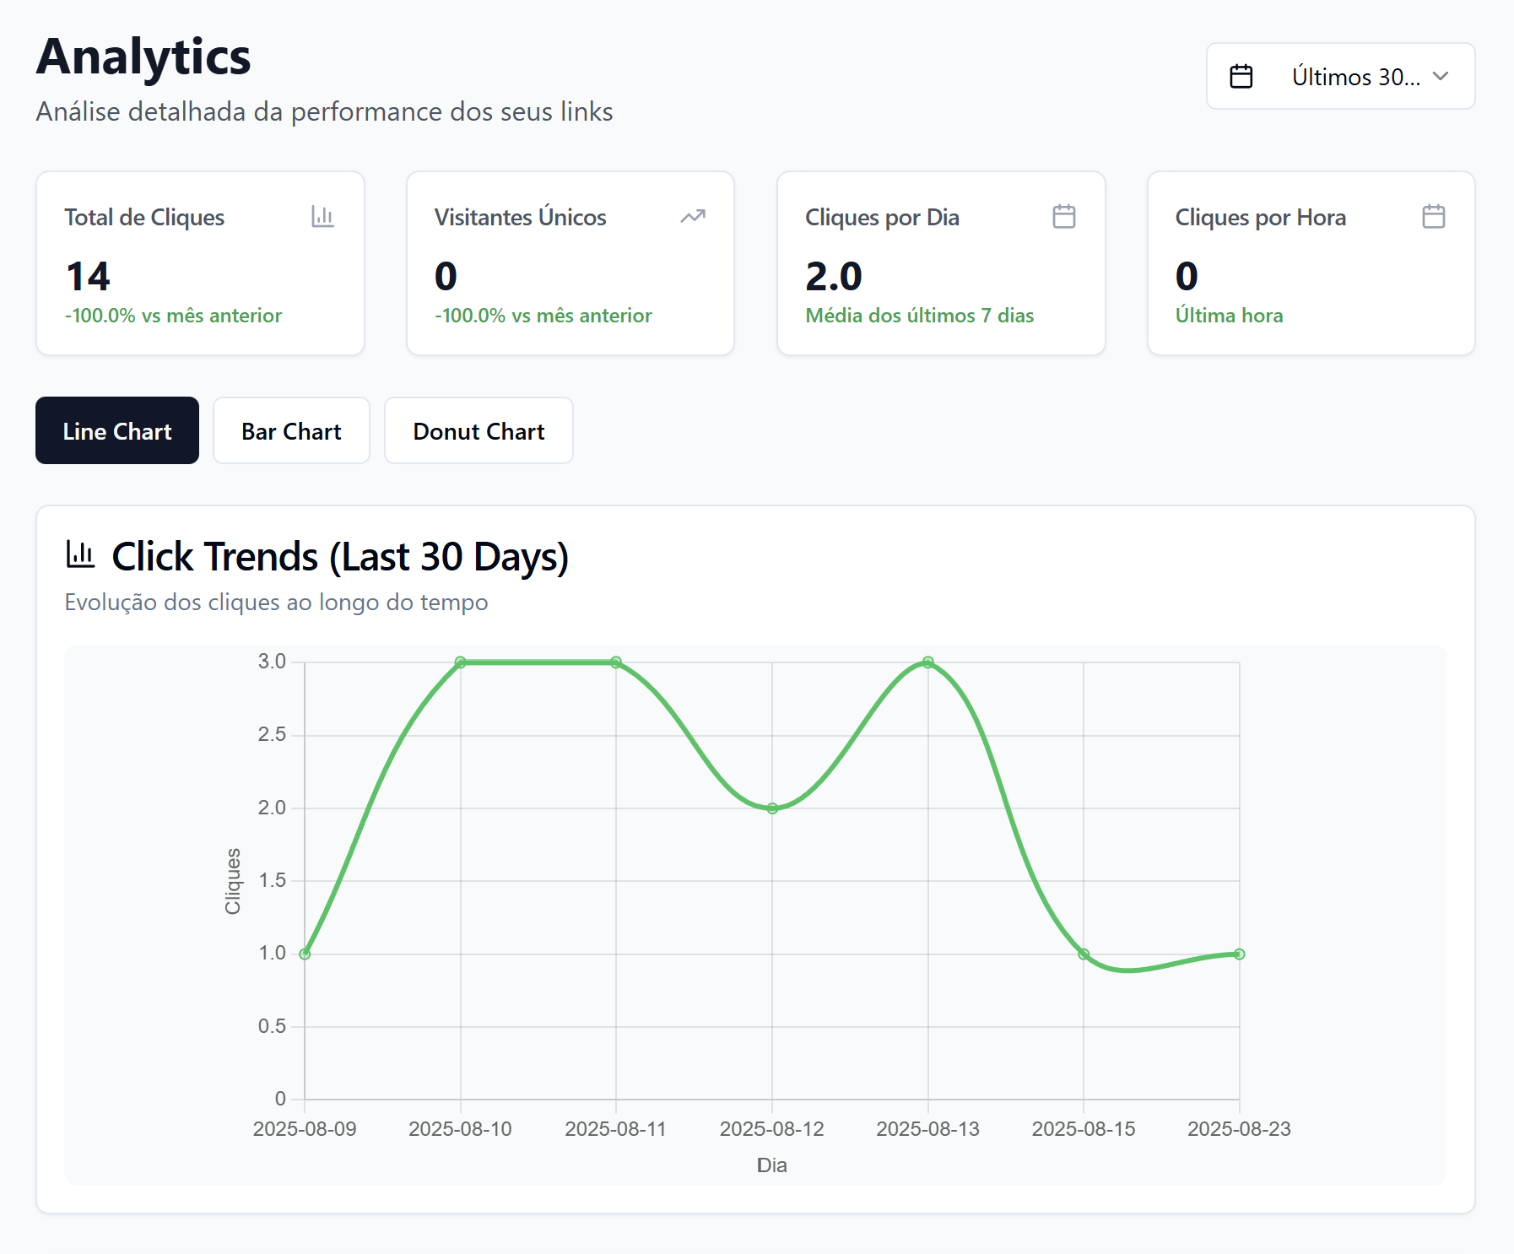Click the 2025-08-10 peak data point
Viewport: 1514px width, 1254px height.
pyautogui.click(x=461, y=662)
